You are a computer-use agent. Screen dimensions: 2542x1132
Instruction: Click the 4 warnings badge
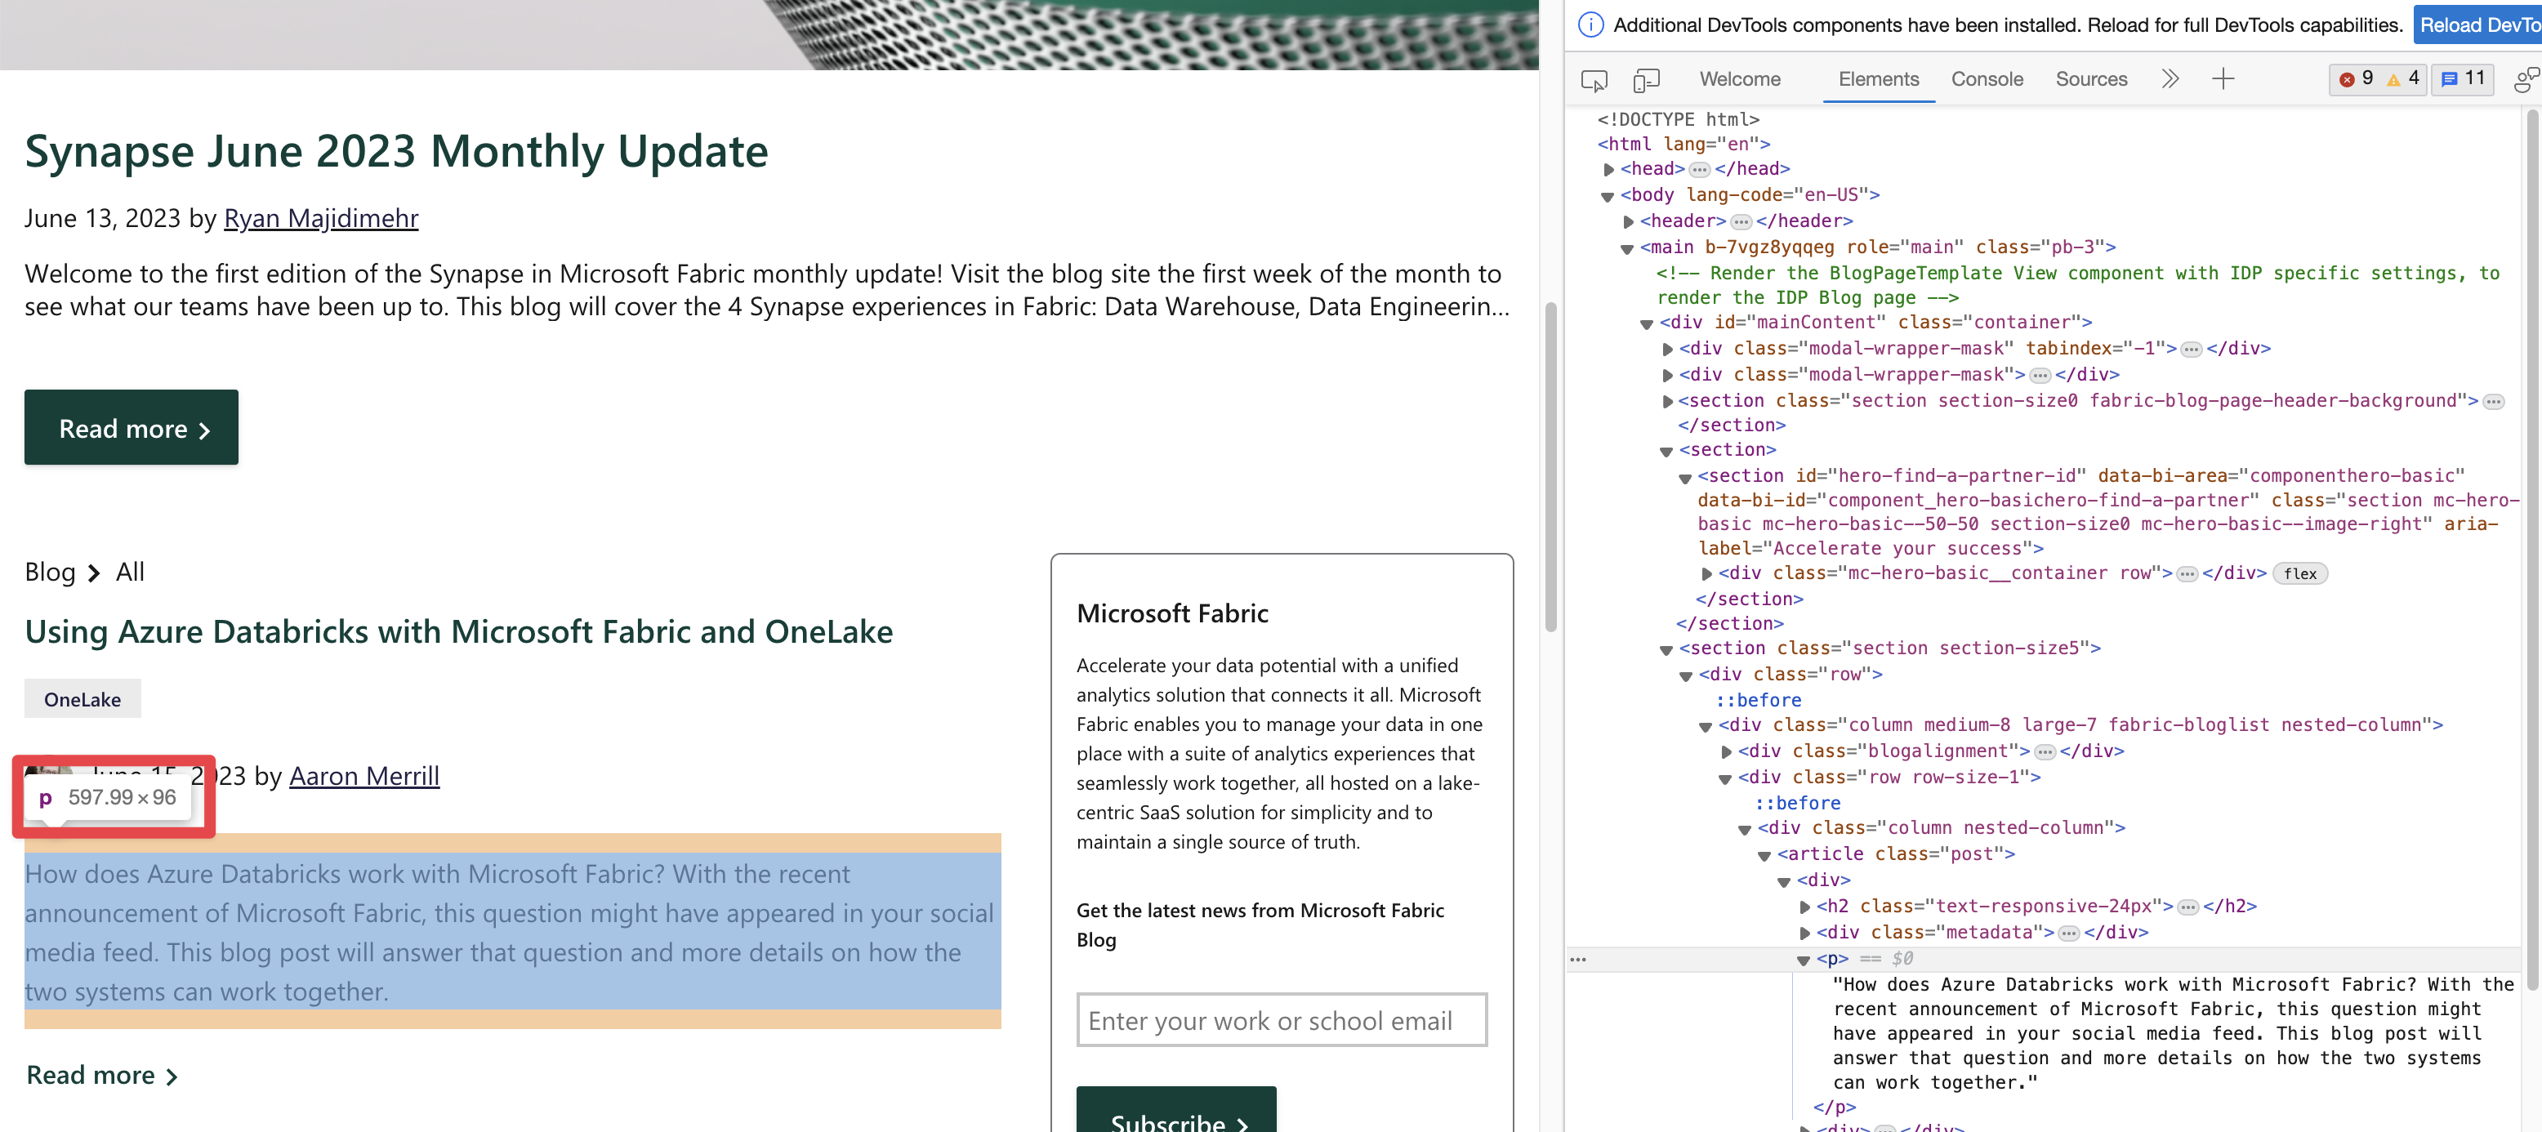click(x=2404, y=79)
